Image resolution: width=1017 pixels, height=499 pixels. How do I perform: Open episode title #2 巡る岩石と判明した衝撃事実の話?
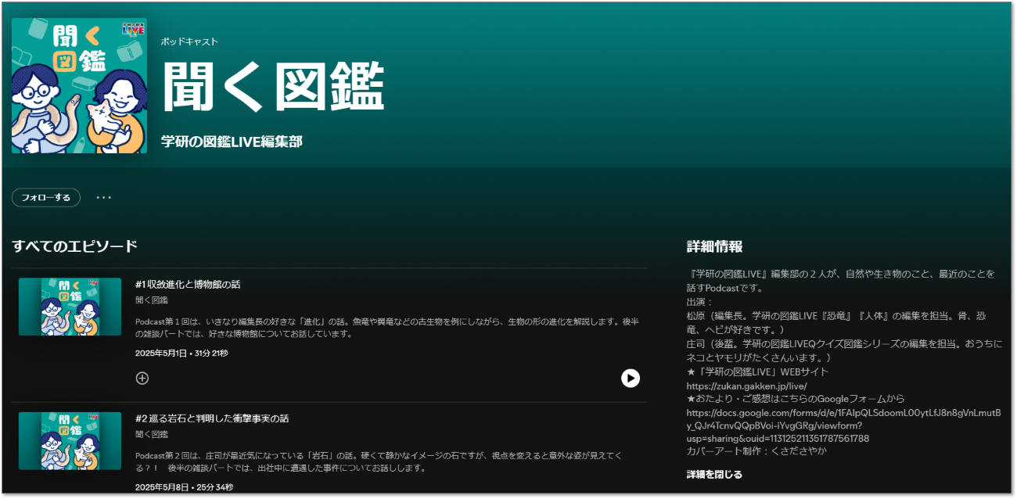(212, 419)
